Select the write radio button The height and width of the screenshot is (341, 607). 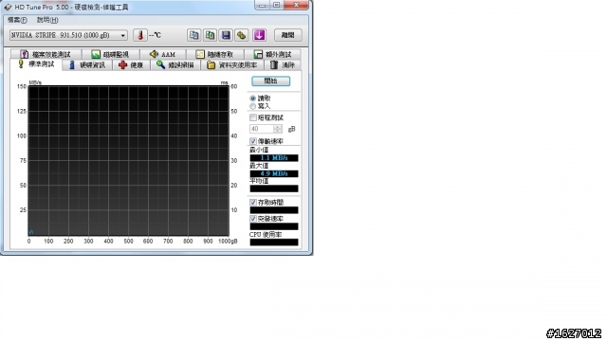[253, 106]
